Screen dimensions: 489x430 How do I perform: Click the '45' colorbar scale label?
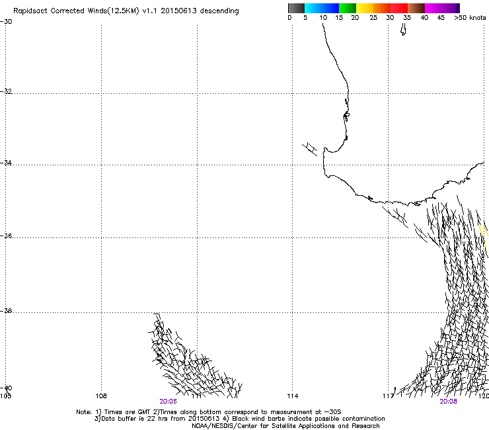[x=441, y=18]
